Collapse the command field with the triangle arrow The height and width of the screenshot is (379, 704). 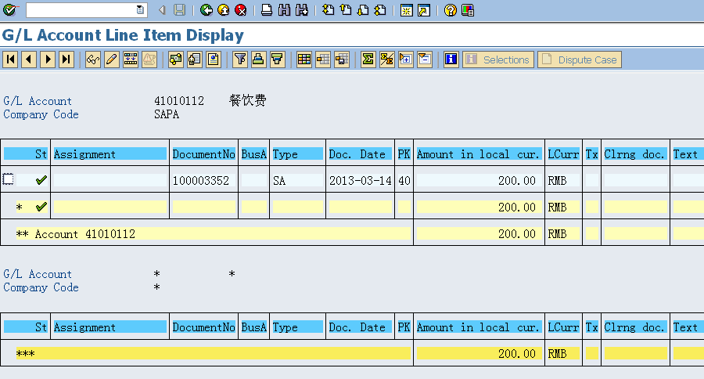(x=162, y=10)
